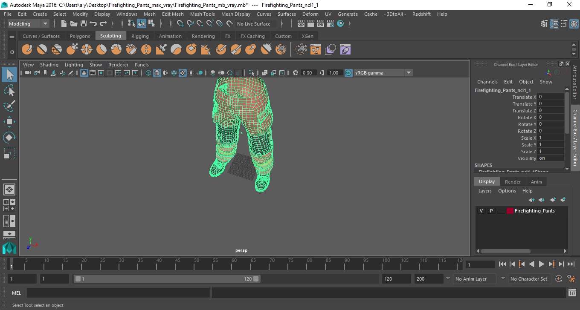The image size is (580, 310).
Task: Click the Firefighting_Pants layer color swatch
Action: [510, 211]
